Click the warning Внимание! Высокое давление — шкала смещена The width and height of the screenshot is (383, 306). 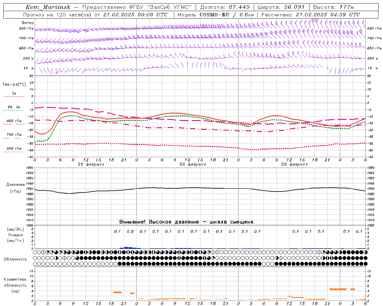[x=186, y=222]
